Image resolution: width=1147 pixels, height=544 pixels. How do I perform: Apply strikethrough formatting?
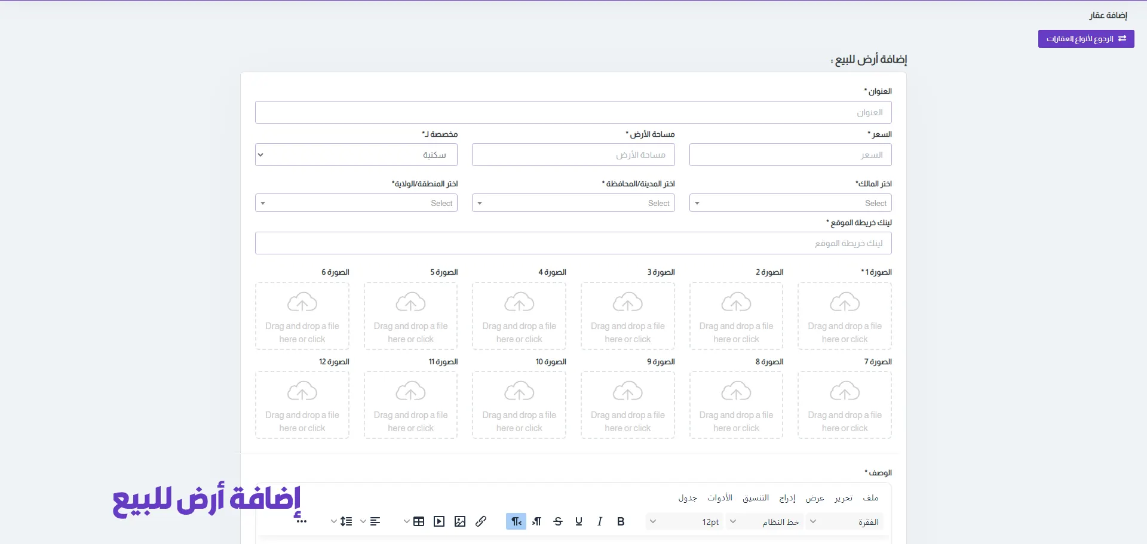pyautogui.click(x=558, y=521)
